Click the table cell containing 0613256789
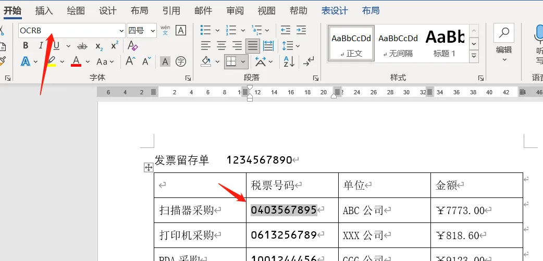This screenshot has width=543, height=261. point(292,235)
